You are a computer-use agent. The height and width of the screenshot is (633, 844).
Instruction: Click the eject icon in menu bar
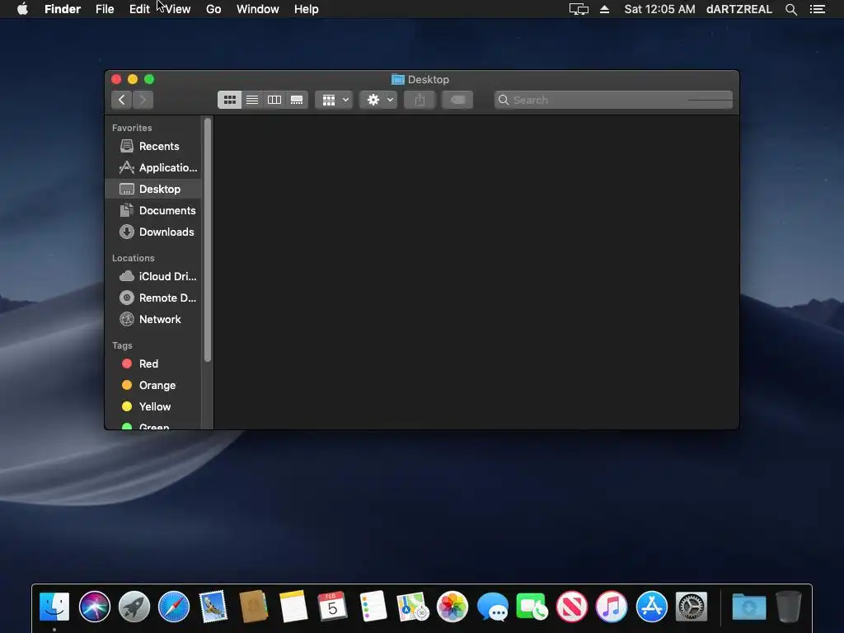coord(604,9)
